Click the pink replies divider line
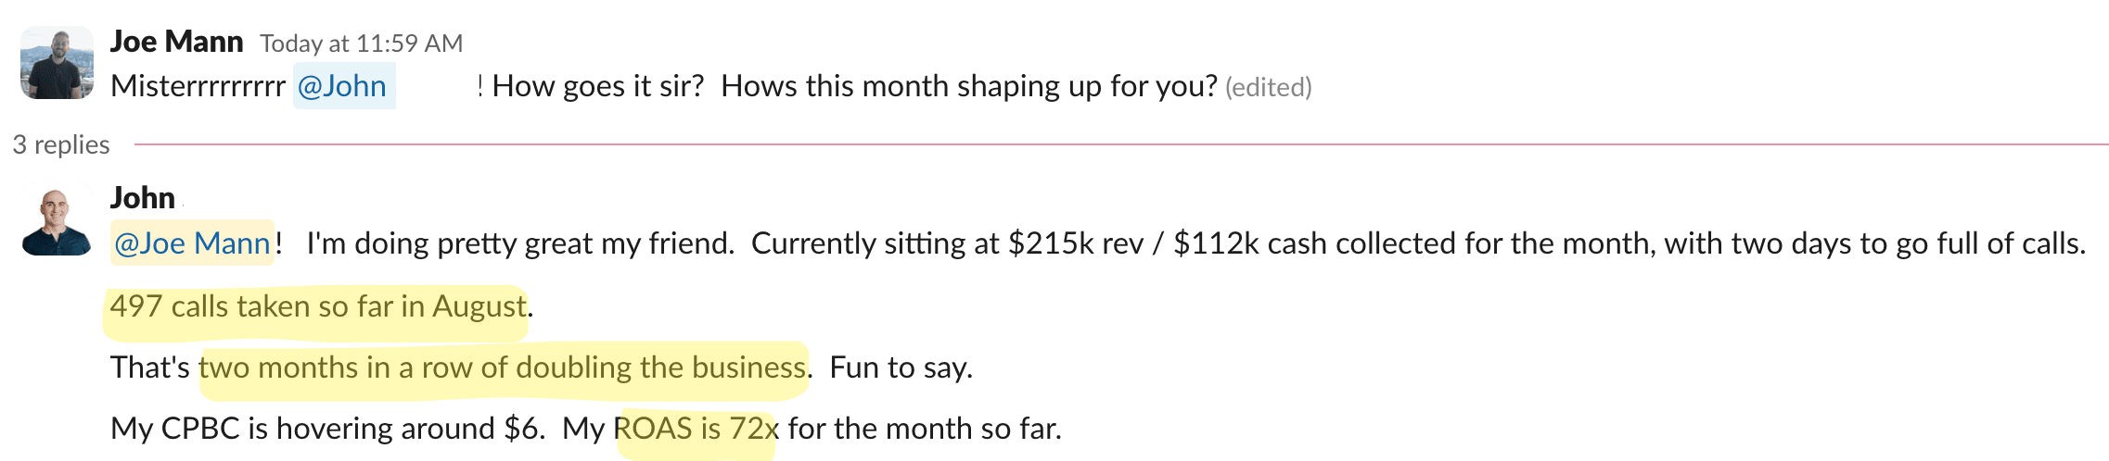2109x461 pixels. [x=1113, y=144]
